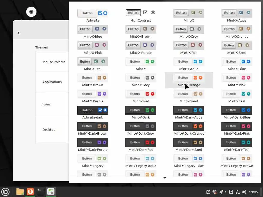Image resolution: width=263 pixels, height=197 pixels.
Task: Choose the Mint-Y-Legacy-Aqua theme
Action: (x=141, y=161)
